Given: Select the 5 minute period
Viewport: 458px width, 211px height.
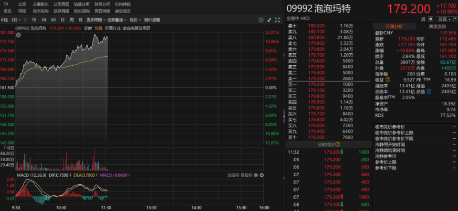Looking at the screenshot, I should [x=25, y=20].
